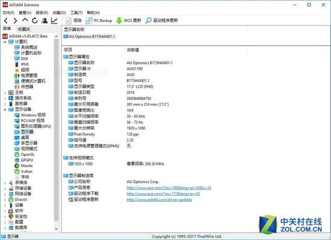
Task: Expand the 存储设备 tree node
Action: [x=5, y=188]
